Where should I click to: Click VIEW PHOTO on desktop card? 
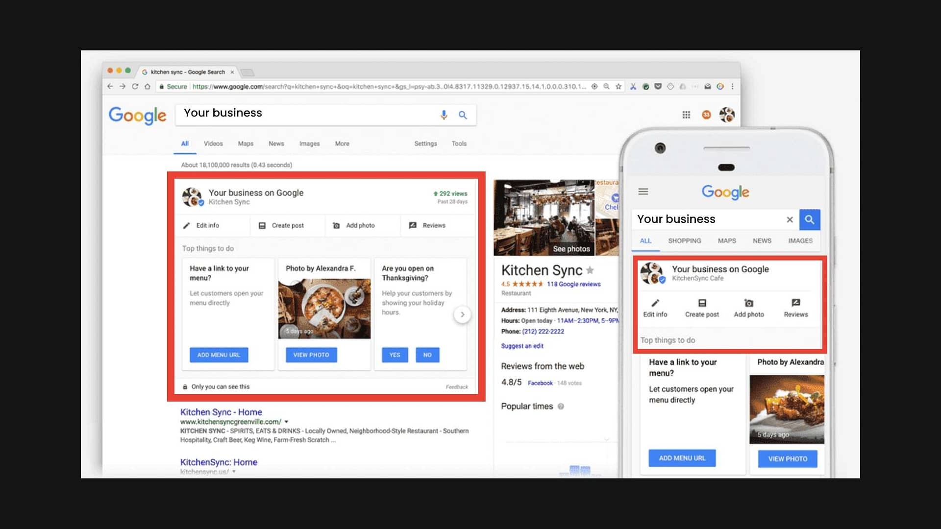311,355
